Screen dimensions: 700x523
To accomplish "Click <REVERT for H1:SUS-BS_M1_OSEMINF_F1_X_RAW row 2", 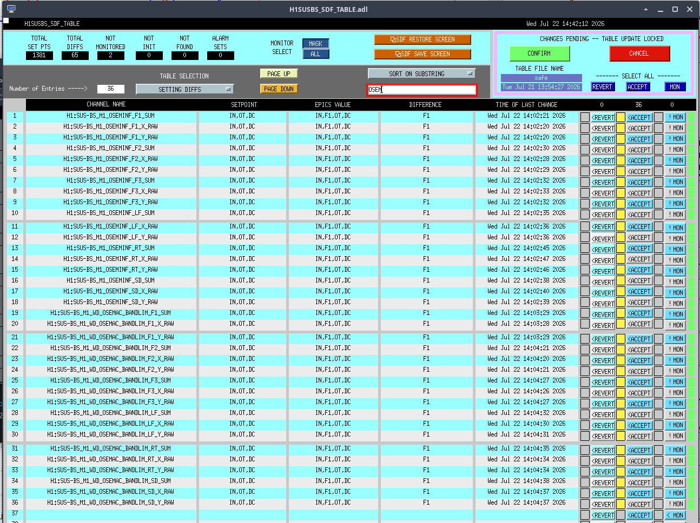I will pos(603,128).
